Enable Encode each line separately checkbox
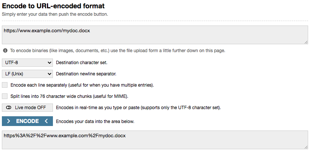Image resolution: width=310 pixels, height=153 pixels. 5,85
